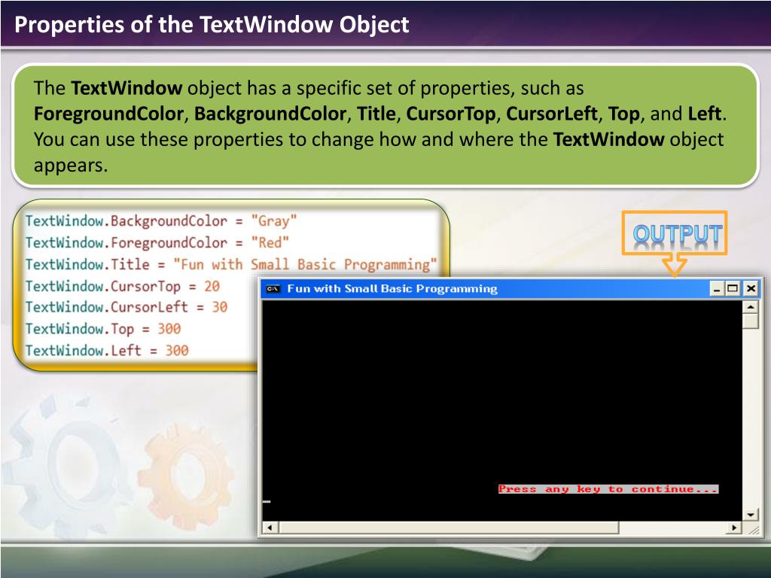Click the console window title text
771x578 pixels.
point(392,288)
